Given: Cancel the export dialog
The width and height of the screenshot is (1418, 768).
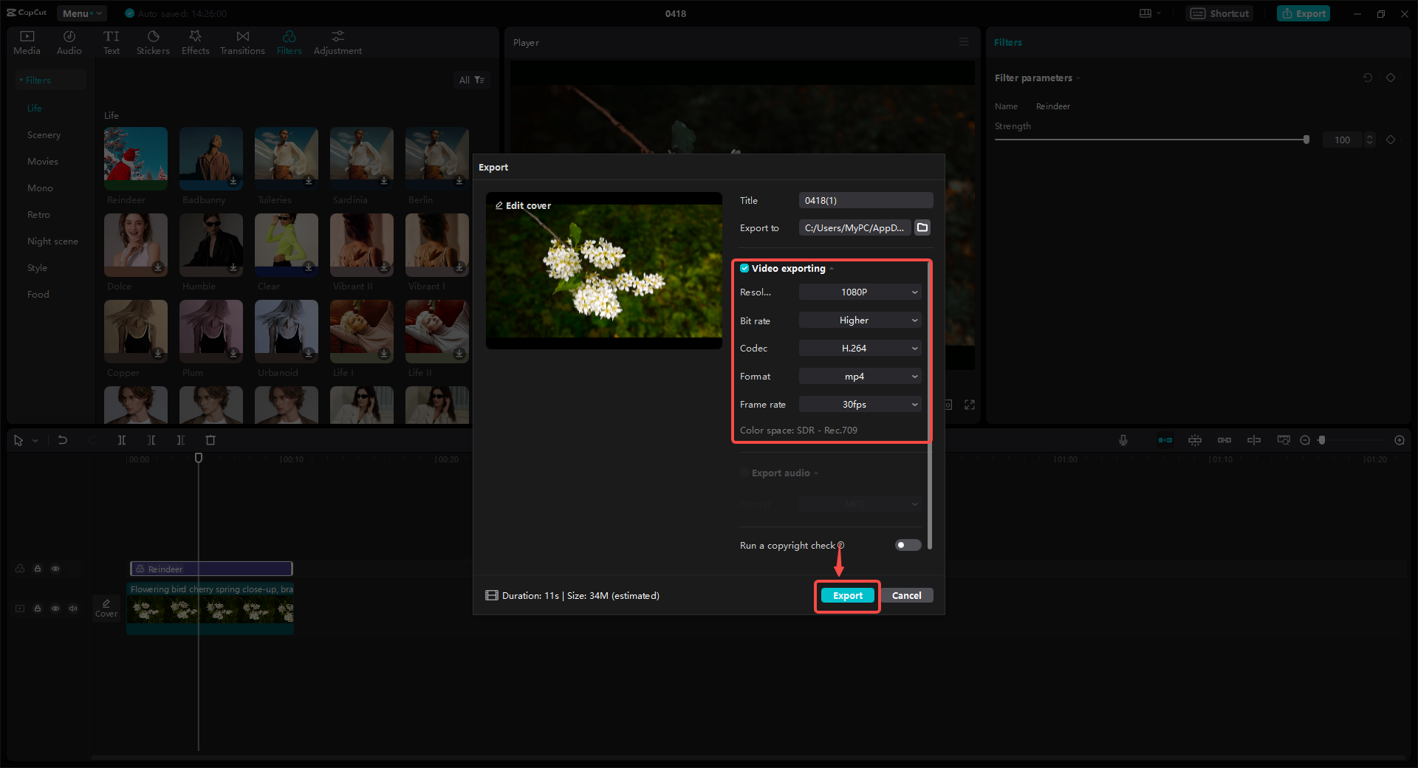Looking at the screenshot, I should (x=907, y=595).
